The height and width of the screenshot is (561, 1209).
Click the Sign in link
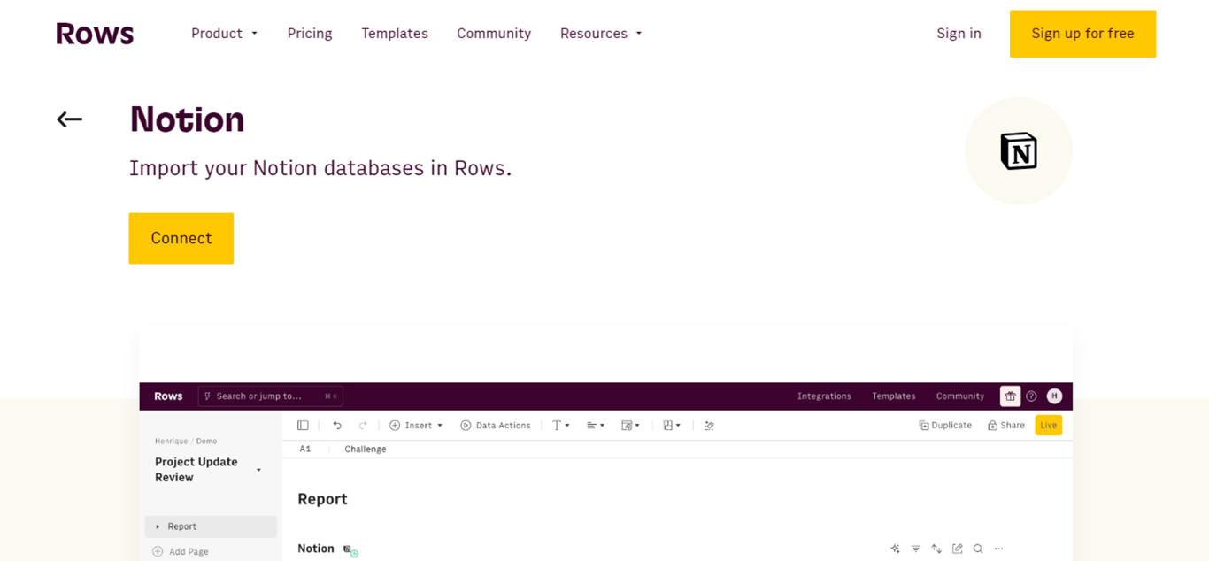click(959, 34)
